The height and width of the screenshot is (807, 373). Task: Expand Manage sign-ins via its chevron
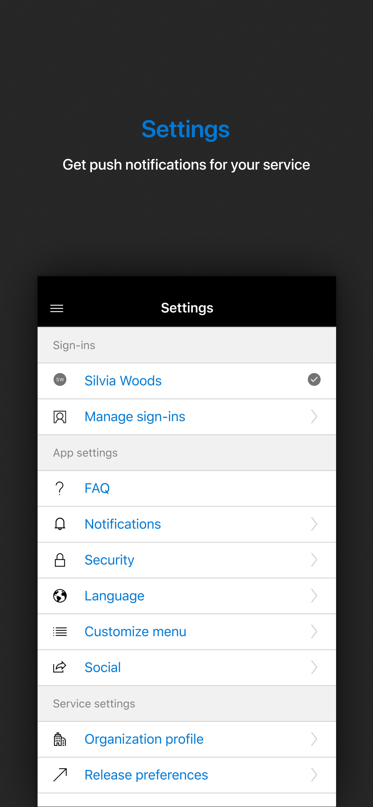pyautogui.click(x=314, y=417)
